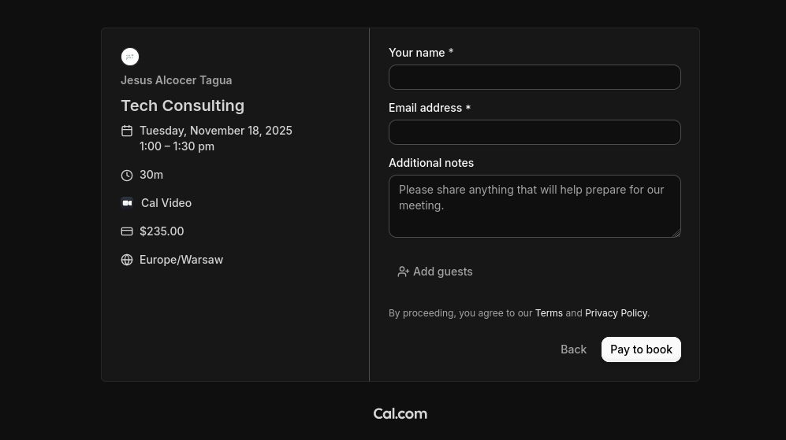The image size is (786, 440).
Task: Click the clock icon next to 30m
Action: pos(127,175)
